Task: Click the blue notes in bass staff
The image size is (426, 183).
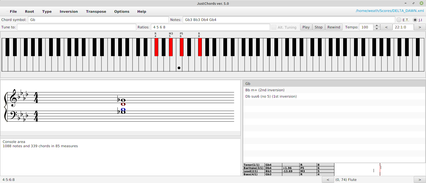Action: pyautogui.click(x=123, y=111)
